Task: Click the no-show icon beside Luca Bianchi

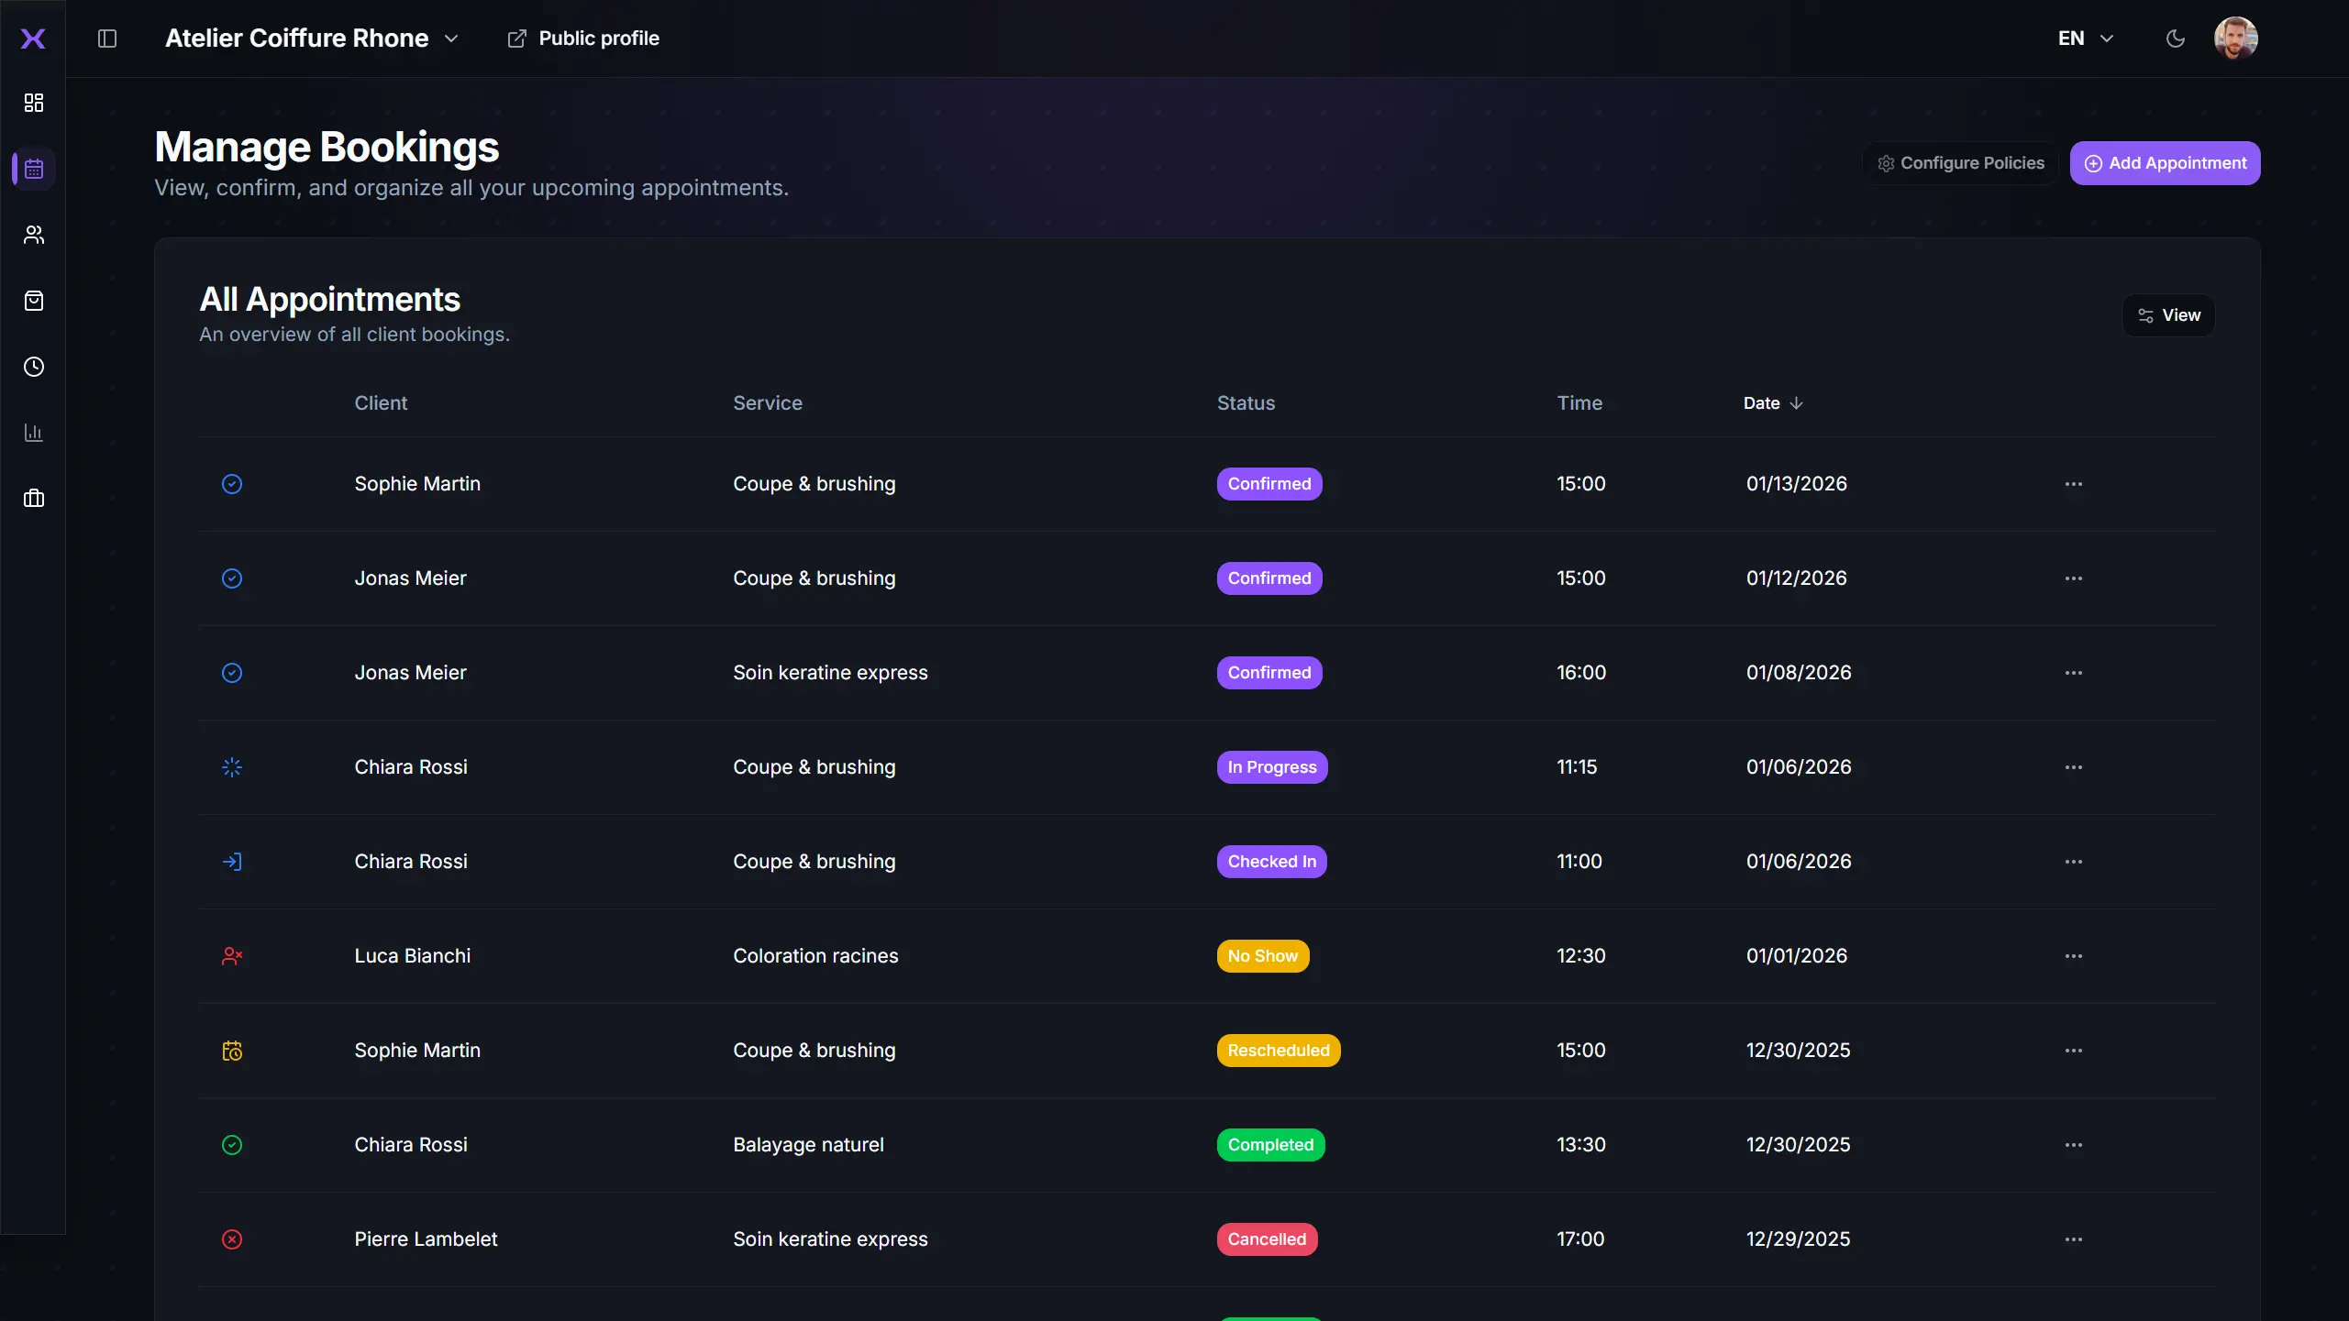Action: (x=232, y=956)
